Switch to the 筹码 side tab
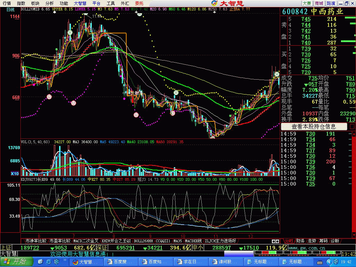 point(324,241)
